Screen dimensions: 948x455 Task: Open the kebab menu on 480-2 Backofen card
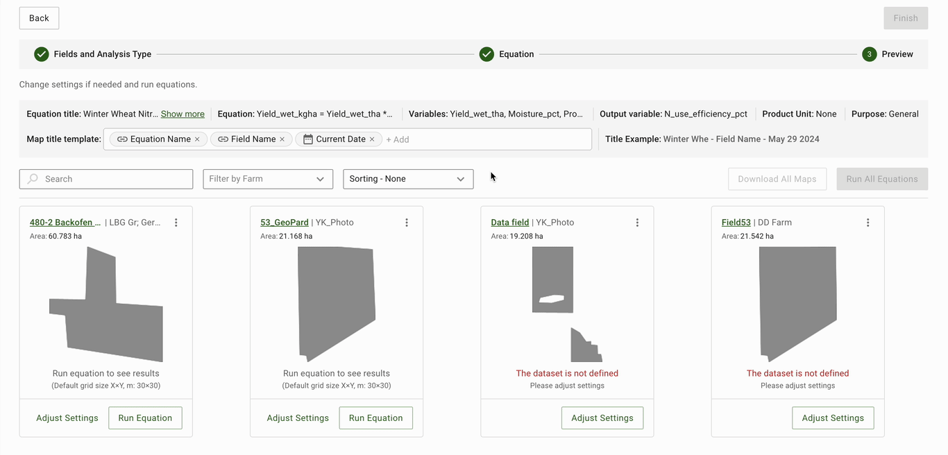click(176, 223)
